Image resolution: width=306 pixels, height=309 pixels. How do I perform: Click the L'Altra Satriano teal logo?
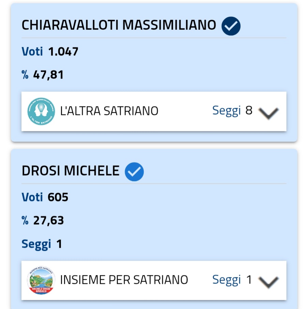pos(41,111)
